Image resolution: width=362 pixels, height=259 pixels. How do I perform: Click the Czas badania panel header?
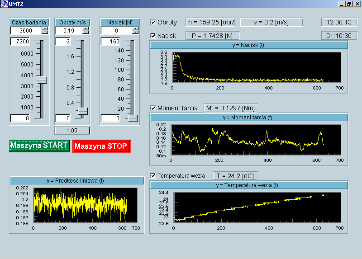tap(29, 22)
